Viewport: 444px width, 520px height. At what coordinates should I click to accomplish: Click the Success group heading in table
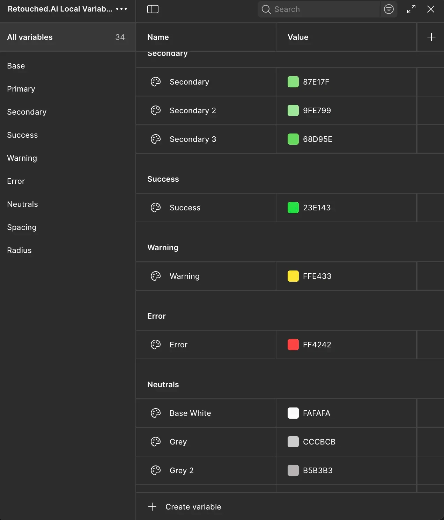(163, 179)
